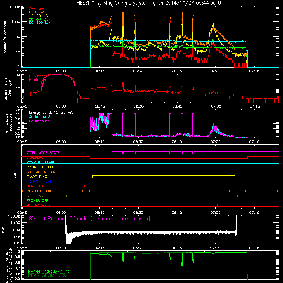Click the 06:45 tick label under flags plot
The image size is (283, 283).
[177, 213]
